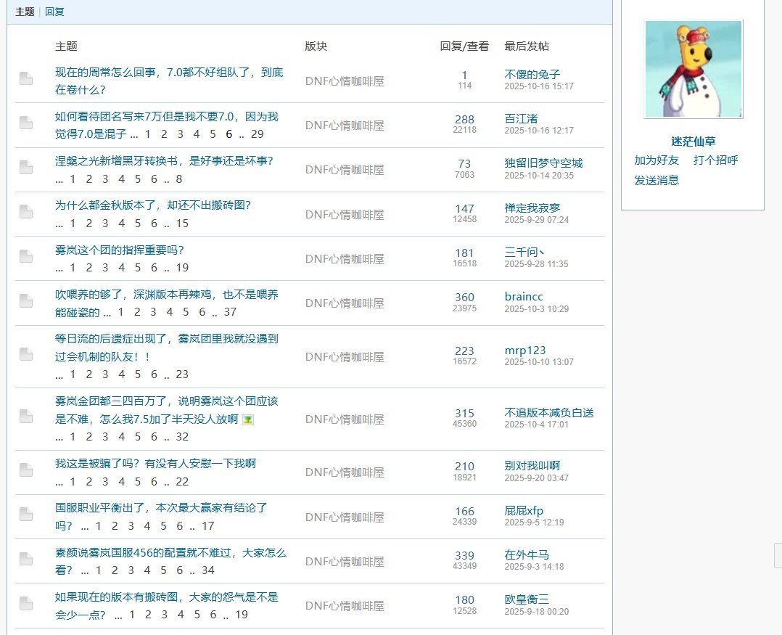Image resolution: width=782 pixels, height=635 pixels.
Task: Click the thread icon beside 如果现在的版本有搬砖图
Action: pyautogui.click(x=26, y=604)
